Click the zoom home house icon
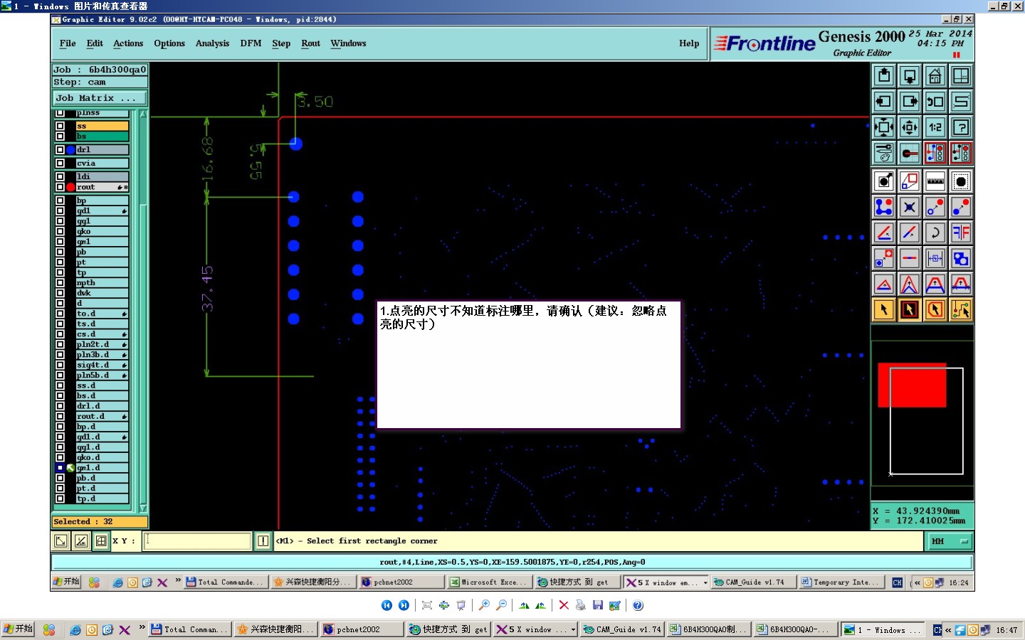 935,75
